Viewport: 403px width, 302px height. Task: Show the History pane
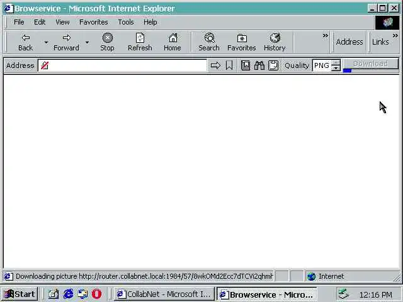click(275, 42)
